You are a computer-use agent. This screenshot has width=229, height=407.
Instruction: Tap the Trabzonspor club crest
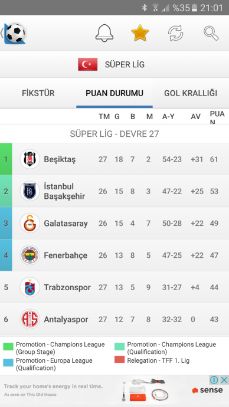point(30,287)
